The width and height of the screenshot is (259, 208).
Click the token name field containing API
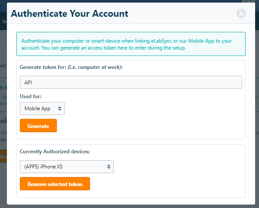pos(131,82)
